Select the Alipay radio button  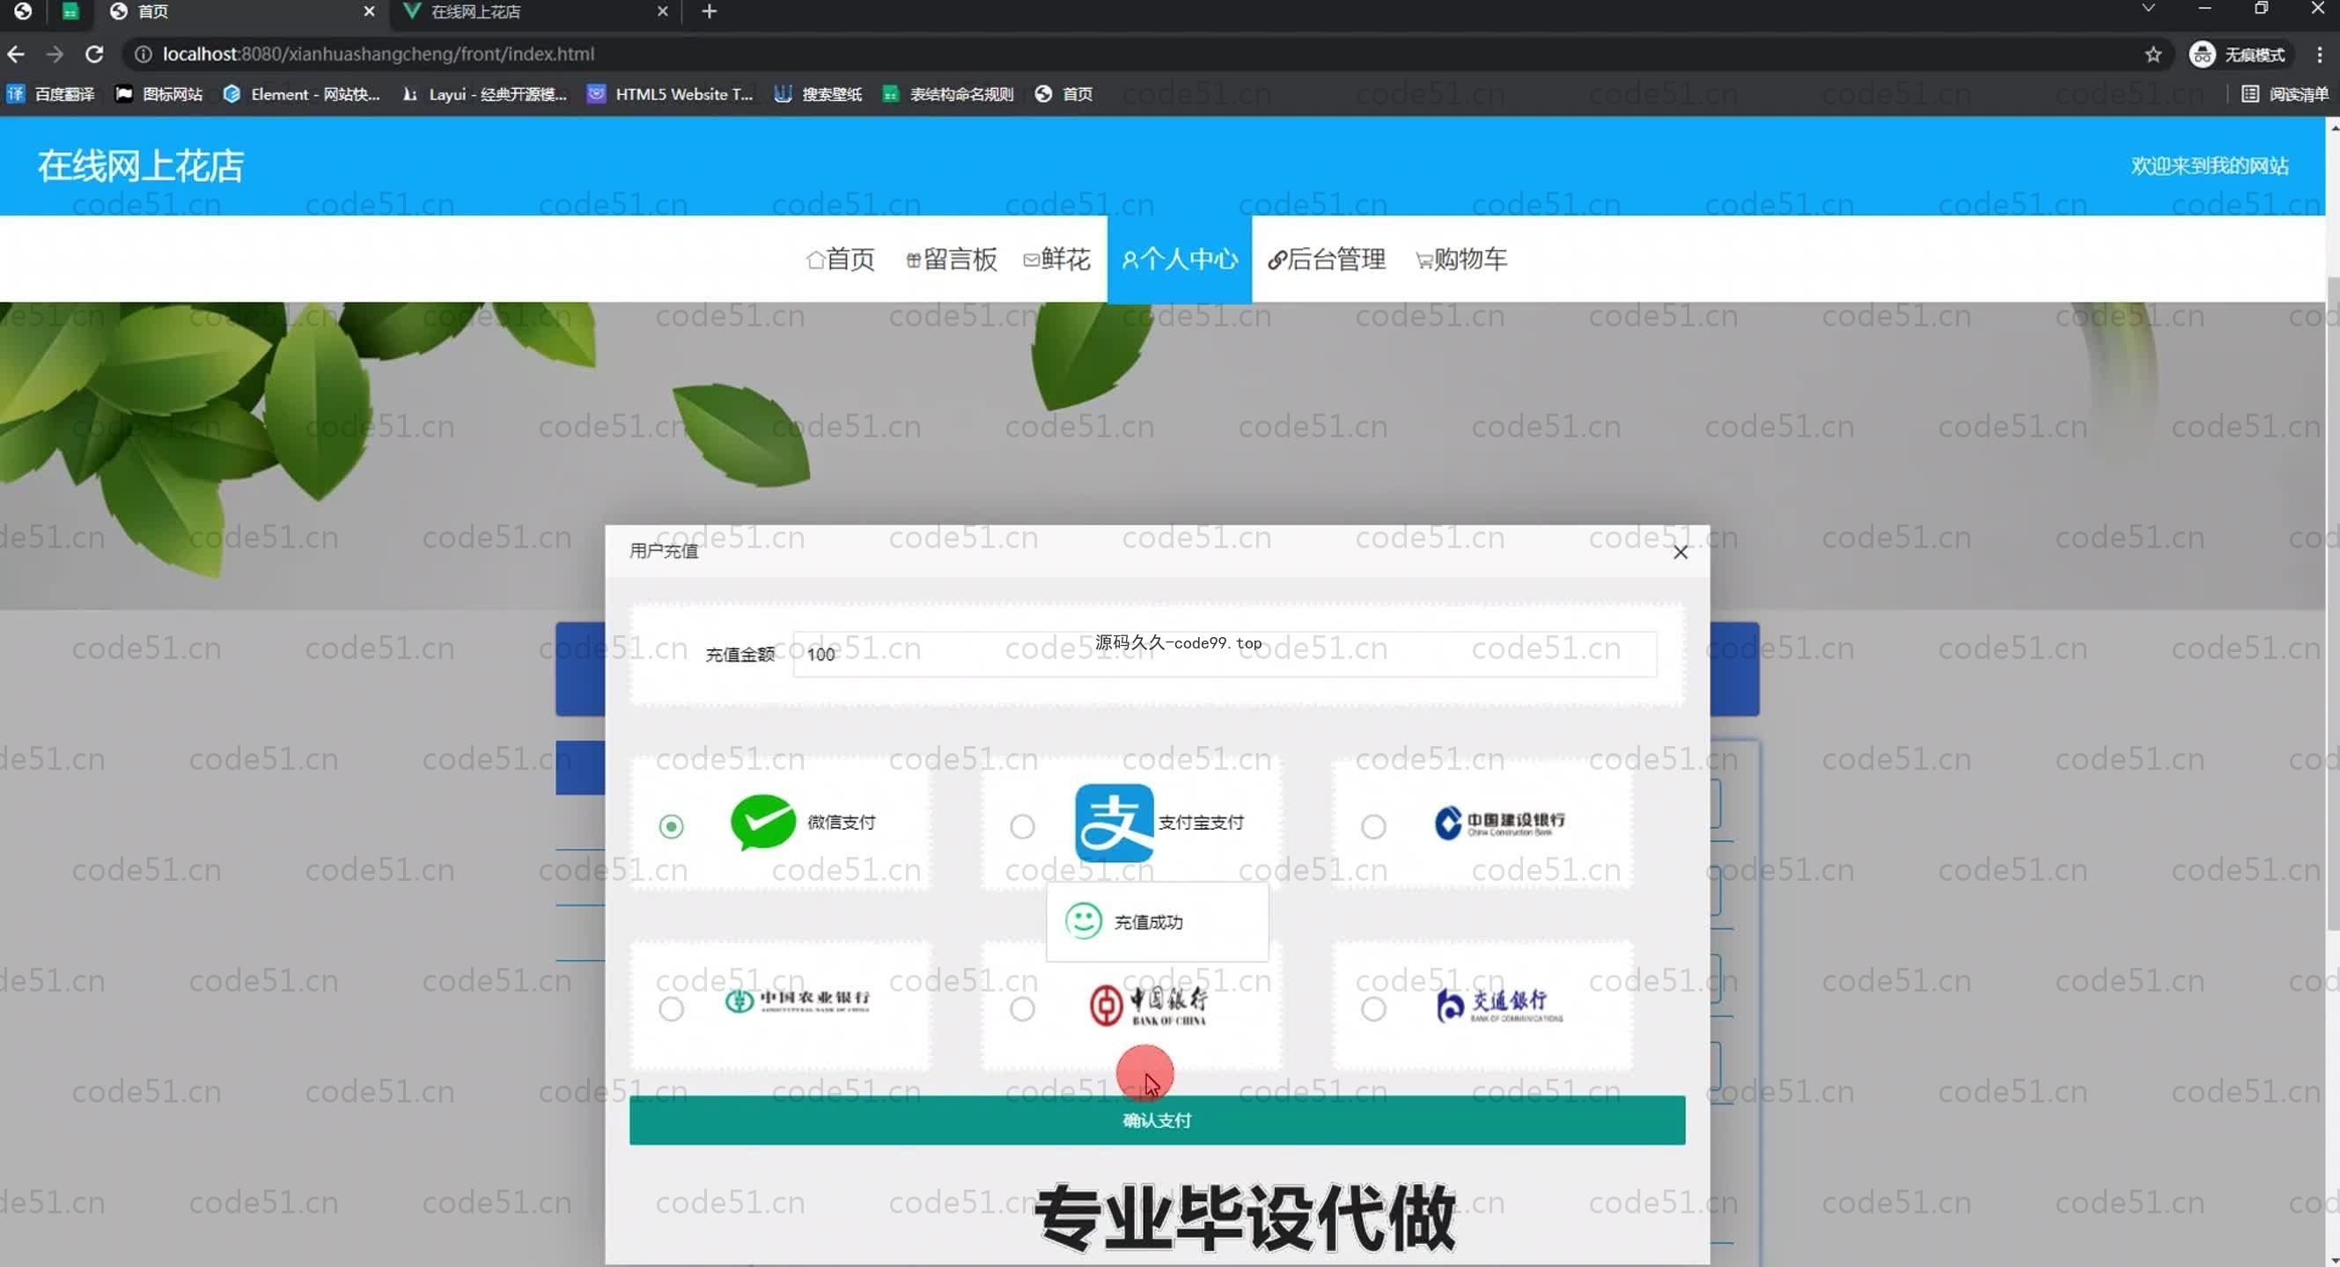1022,826
